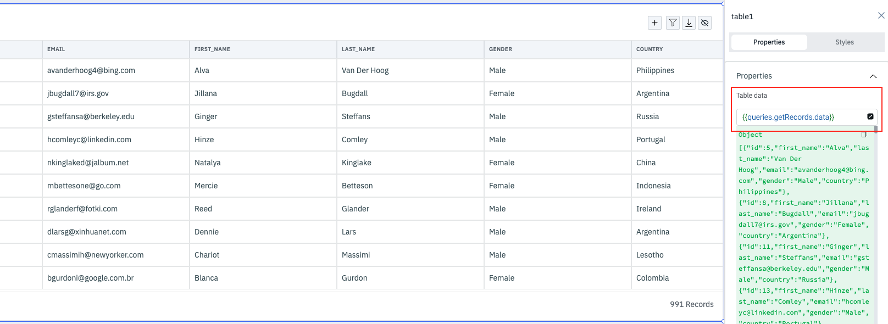The width and height of the screenshot is (888, 324).
Task: Select the Properties tab
Action: pyautogui.click(x=769, y=42)
